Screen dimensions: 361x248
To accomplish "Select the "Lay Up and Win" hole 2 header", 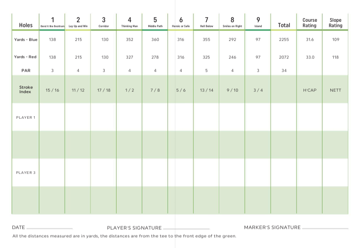I will coord(78,22).
